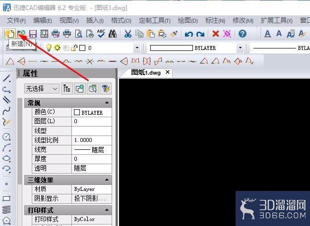Open the 绘图(D) menu

[x=187, y=20]
